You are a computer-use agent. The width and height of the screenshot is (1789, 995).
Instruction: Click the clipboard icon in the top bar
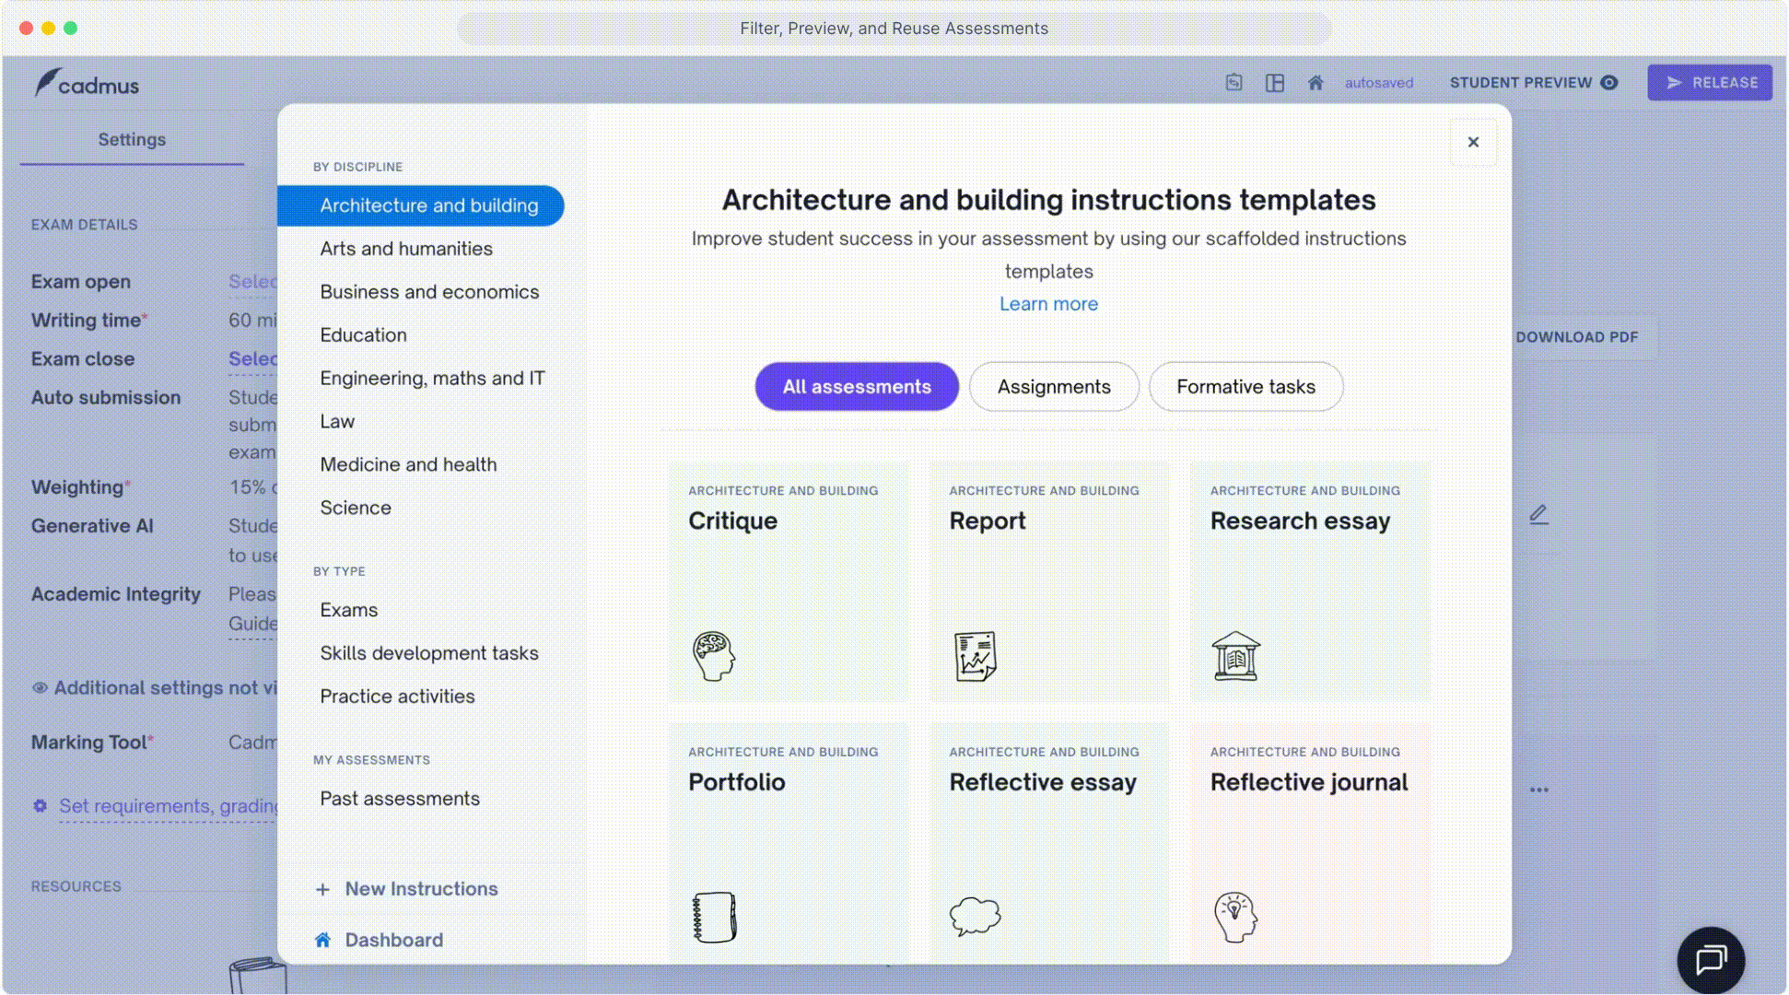click(x=1234, y=82)
